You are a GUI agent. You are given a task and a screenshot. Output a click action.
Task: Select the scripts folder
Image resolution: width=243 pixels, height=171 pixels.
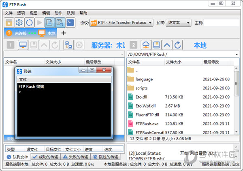(180, 88)
